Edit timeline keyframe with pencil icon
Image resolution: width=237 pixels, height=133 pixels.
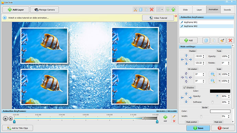pyautogui.click(x=174, y=116)
